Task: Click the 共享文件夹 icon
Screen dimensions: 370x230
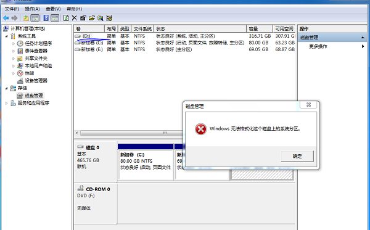Action: pyautogui.click(x=20, y=59)
